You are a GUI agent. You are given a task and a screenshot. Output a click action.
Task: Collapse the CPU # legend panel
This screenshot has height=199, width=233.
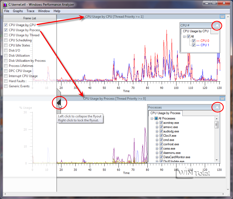pos(217,25)
